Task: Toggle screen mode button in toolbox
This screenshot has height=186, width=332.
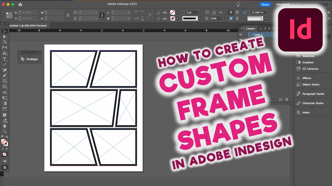Action: point(5,168)
